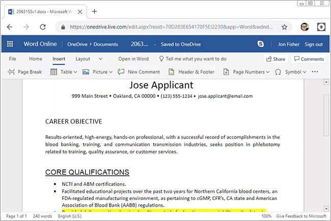Open the File menu
This screenshot has height=221, width=331.
(12, 59)
